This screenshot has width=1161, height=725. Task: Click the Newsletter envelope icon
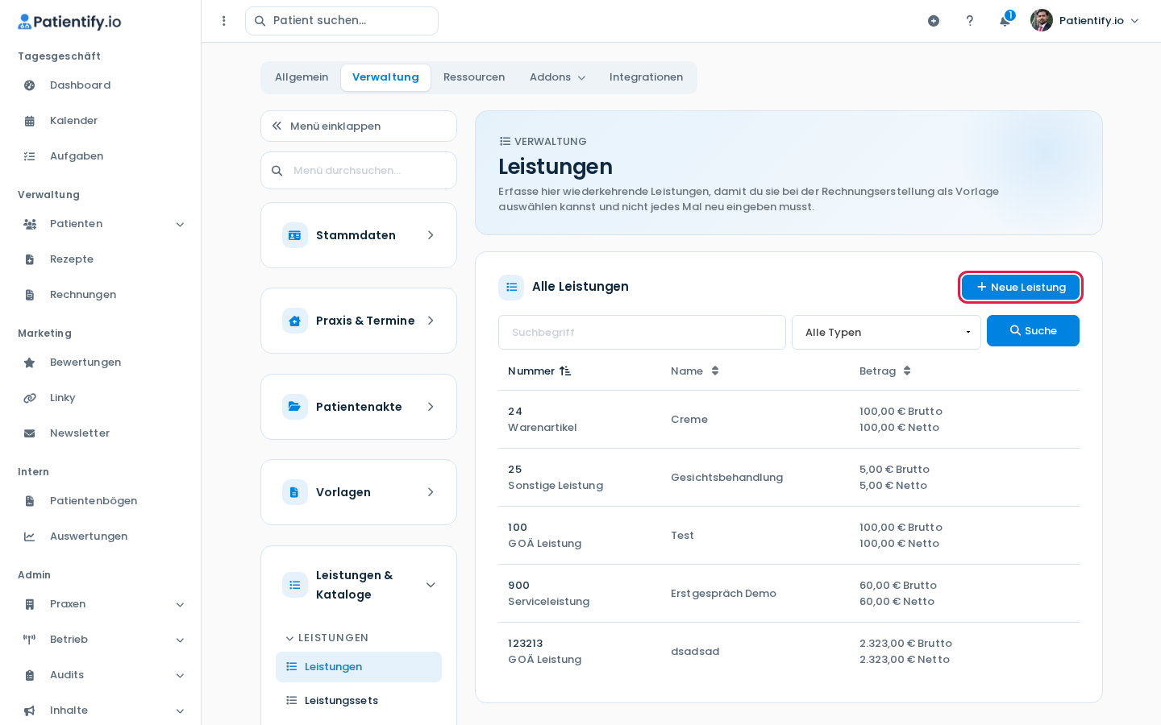(30, 433)
